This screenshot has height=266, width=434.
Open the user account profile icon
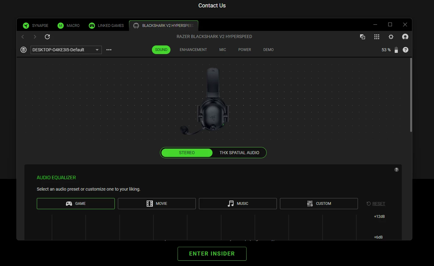pyautogui.click(x=405, y=37)
